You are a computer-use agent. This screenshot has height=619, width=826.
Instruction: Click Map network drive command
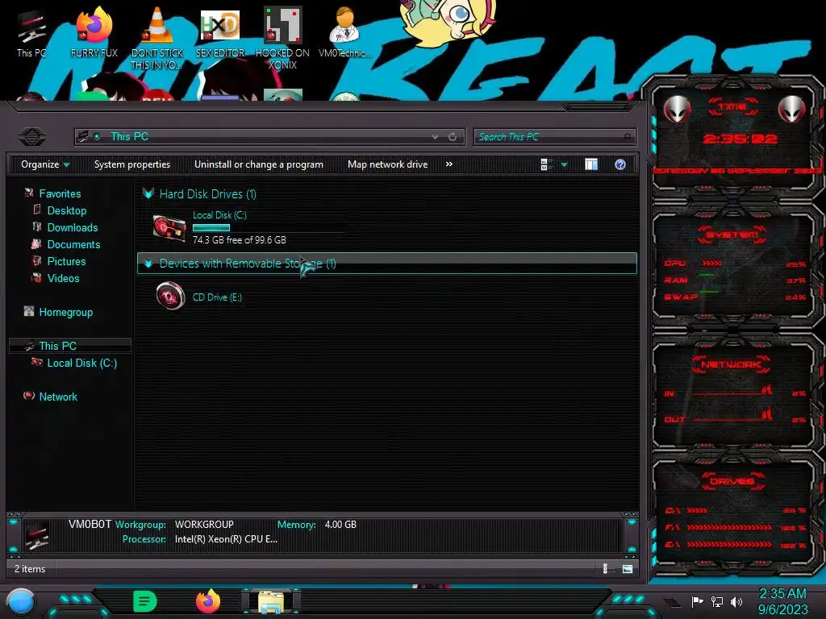[388, 164]
